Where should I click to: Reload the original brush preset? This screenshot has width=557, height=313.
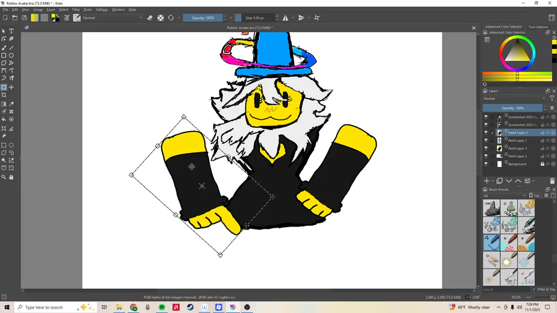coord(171,18)
